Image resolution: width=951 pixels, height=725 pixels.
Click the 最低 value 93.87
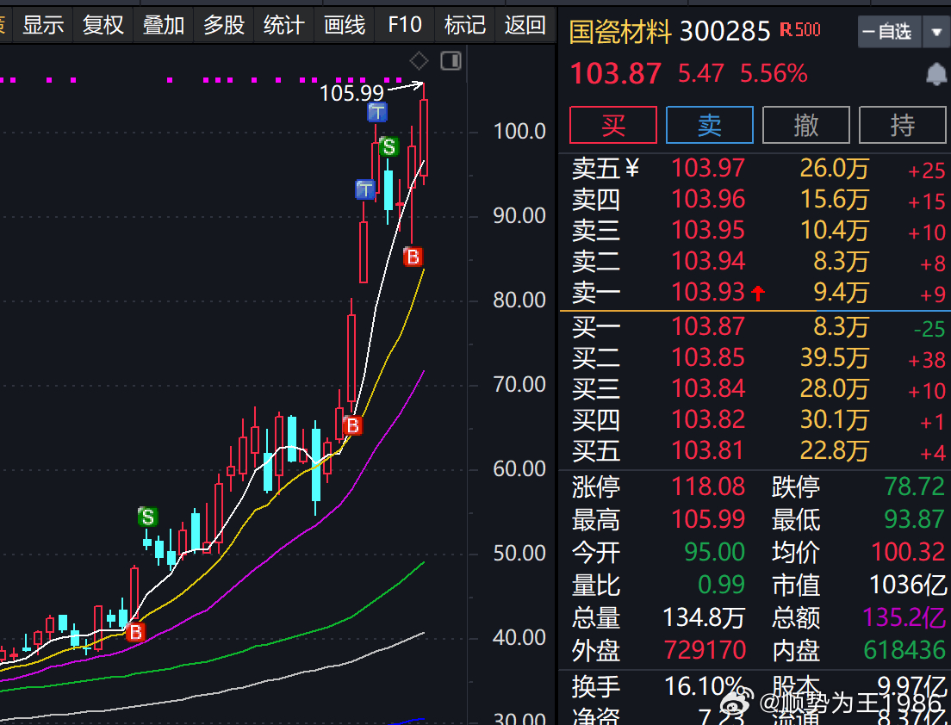(915, 519)
